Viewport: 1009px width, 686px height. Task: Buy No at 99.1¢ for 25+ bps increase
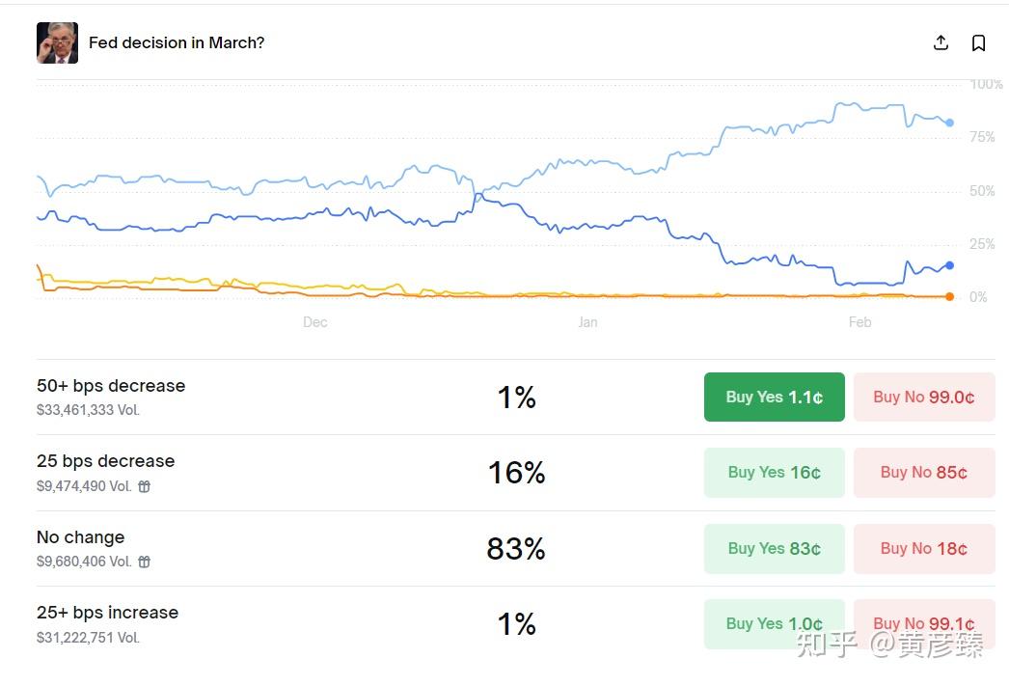pos(923,623)
